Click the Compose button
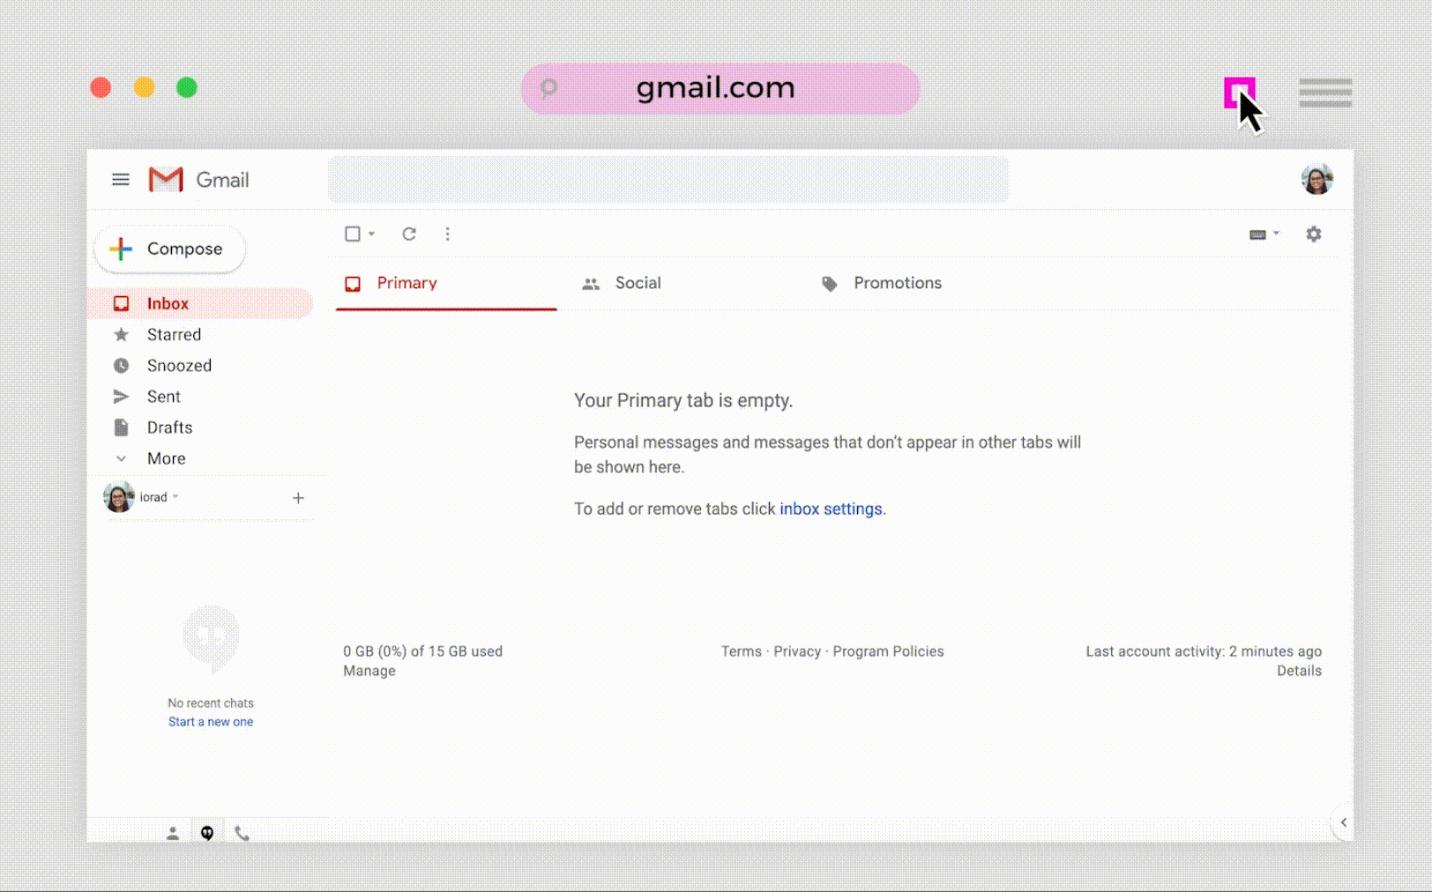Screen dimensions: 1432x892 170,249
